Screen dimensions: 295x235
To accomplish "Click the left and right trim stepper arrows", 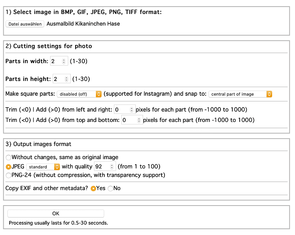I will [132, 110].
